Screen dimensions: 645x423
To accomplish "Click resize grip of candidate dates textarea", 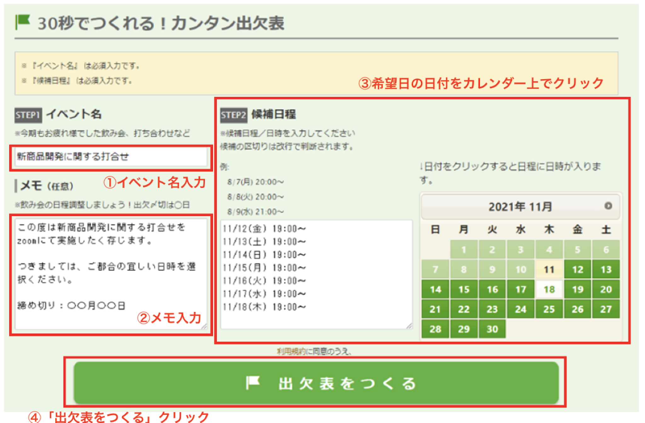I will [409, 326].
